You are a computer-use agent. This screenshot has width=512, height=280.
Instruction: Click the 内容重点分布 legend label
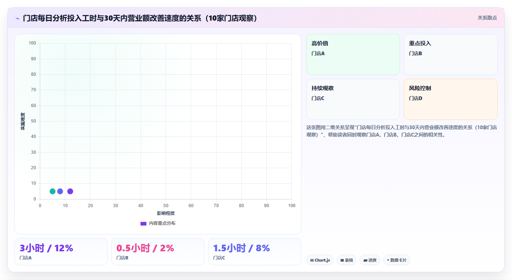[x=162, y=223]
